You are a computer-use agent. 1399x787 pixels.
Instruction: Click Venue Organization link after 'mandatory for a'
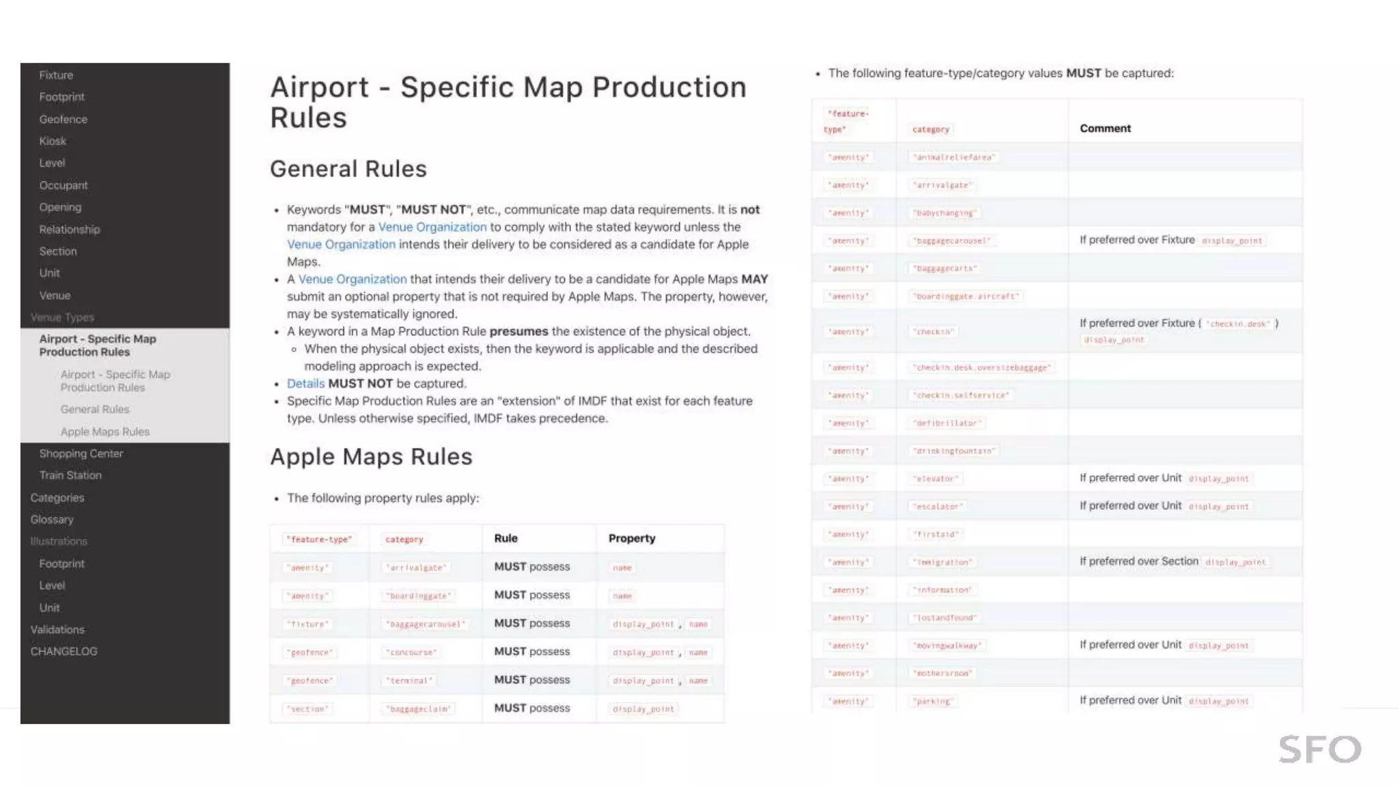432,227
